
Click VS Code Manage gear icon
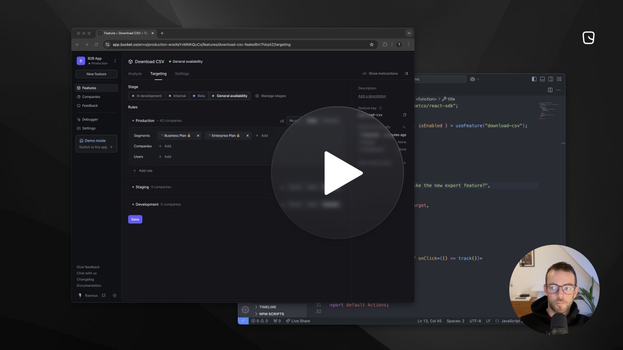(x=245, y=310)
